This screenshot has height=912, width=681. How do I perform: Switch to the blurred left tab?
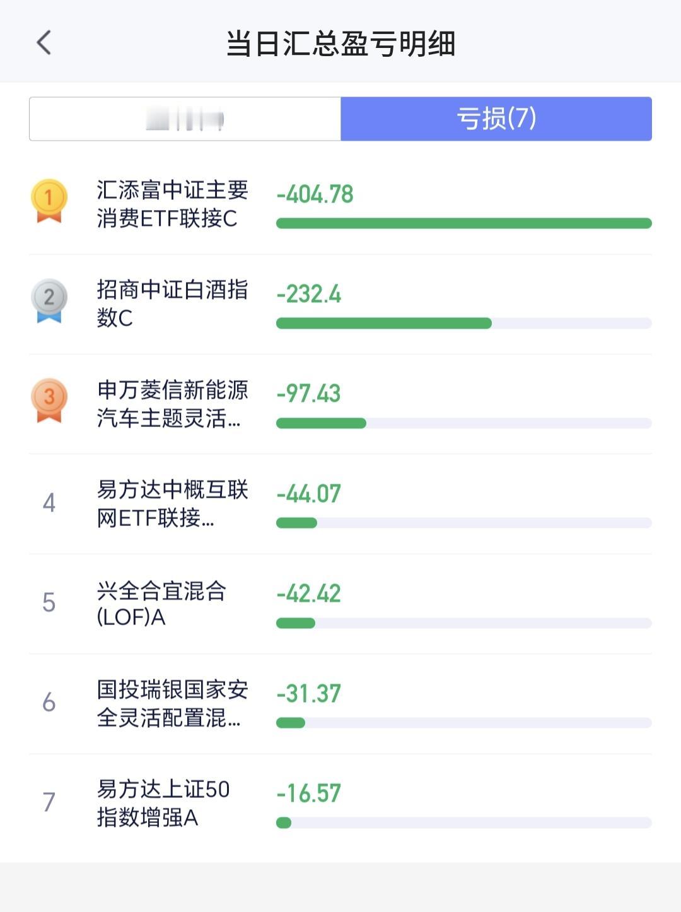click(185, 119)
